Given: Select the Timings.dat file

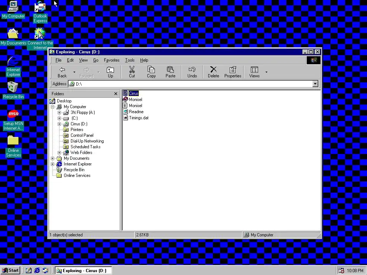Looking at the screenshot, I should pos(136,117).
